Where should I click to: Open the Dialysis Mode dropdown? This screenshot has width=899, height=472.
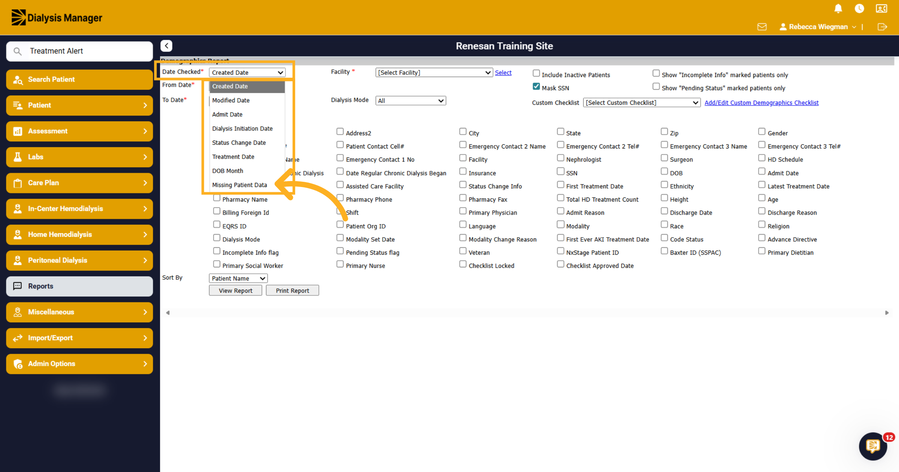411,101
